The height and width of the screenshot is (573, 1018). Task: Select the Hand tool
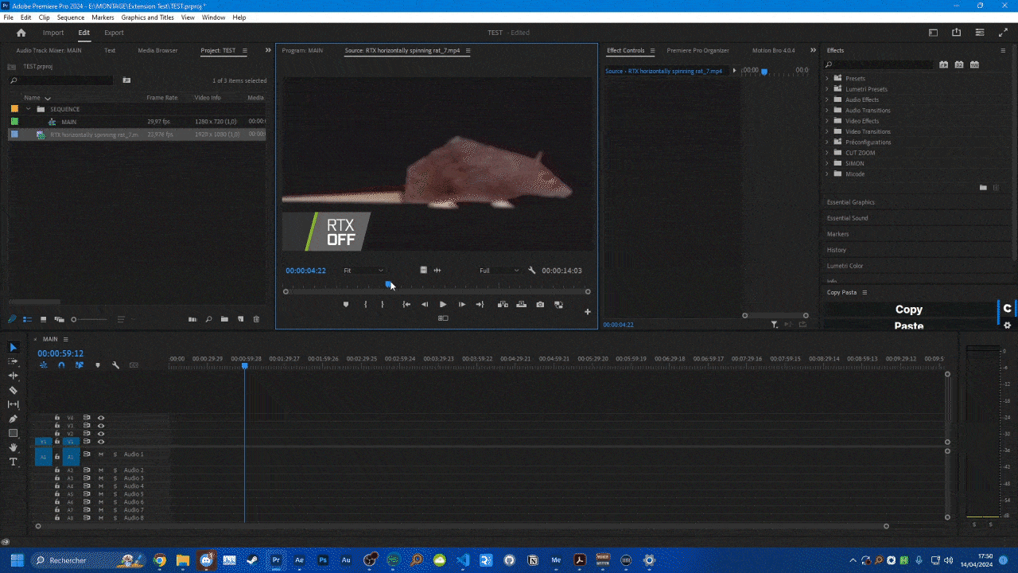[x=13, y=447]
